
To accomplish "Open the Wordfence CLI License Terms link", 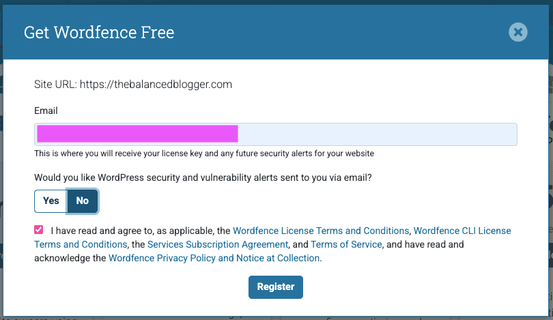I will point(462,231).
